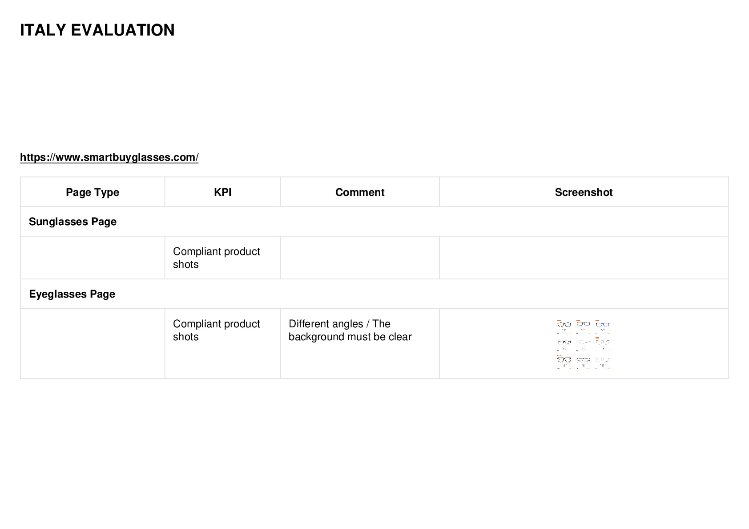Select the Screenshot column header
This screenshot has height=529, width=749.
(584, 192)
